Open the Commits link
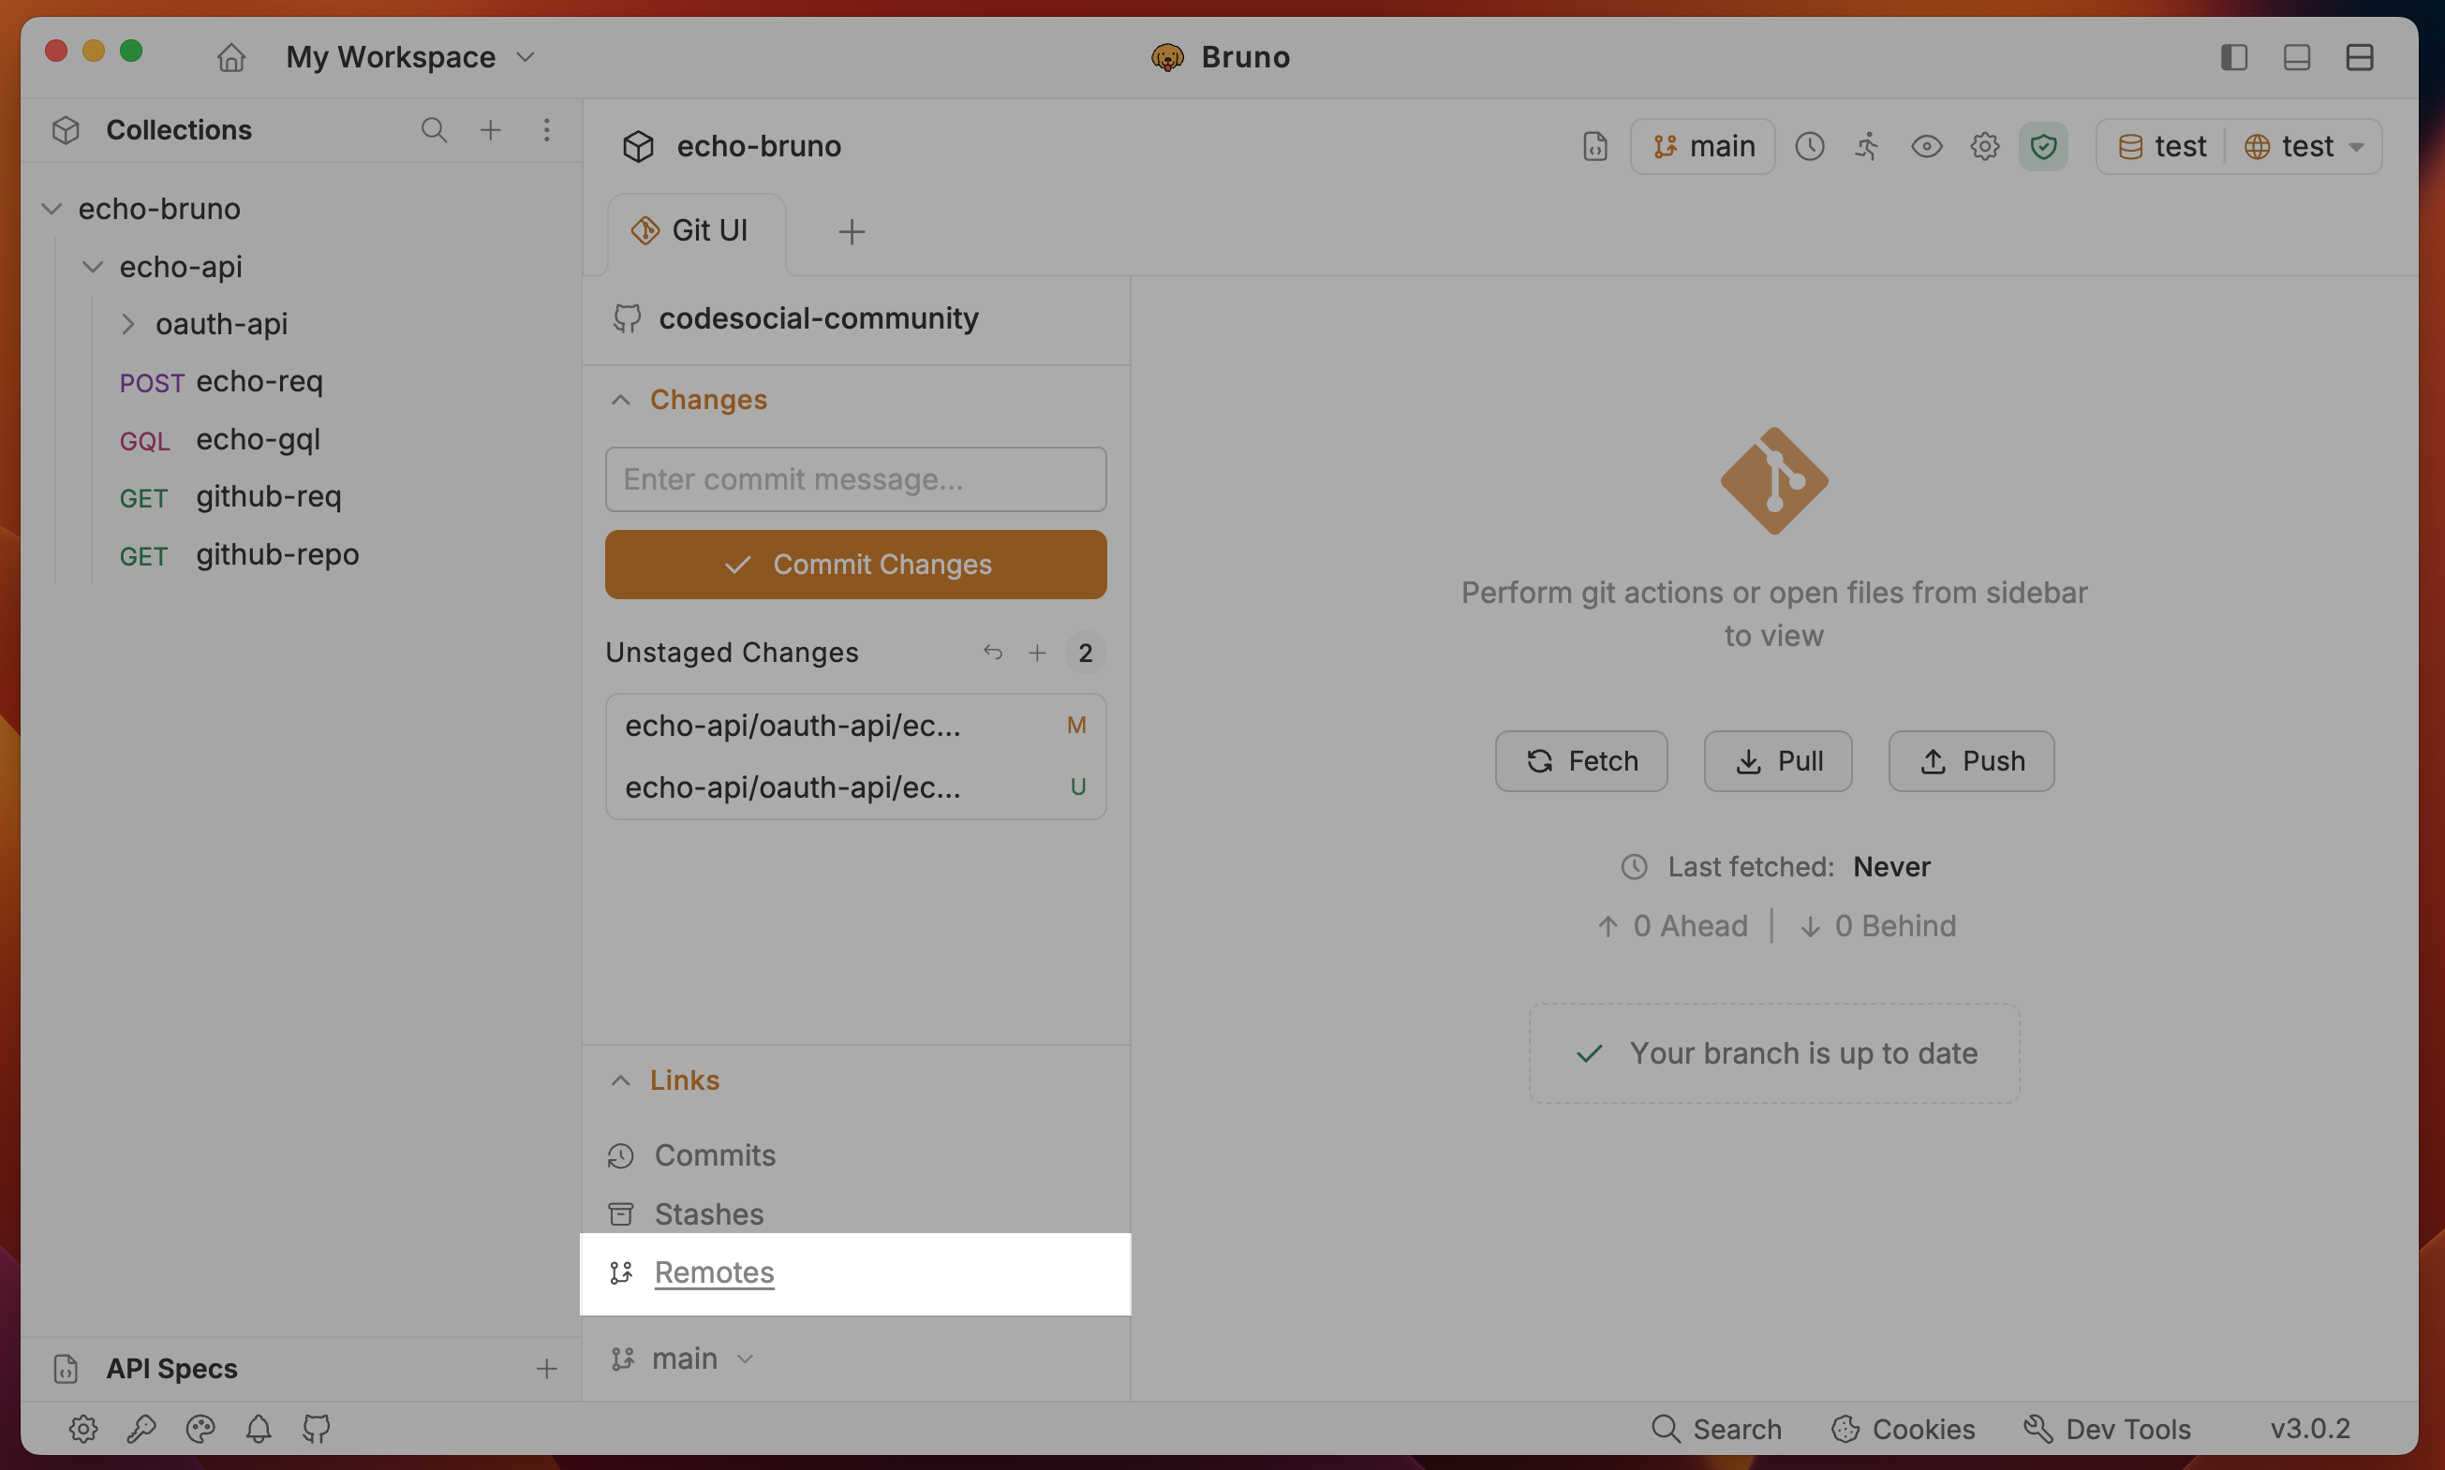 714,1155
